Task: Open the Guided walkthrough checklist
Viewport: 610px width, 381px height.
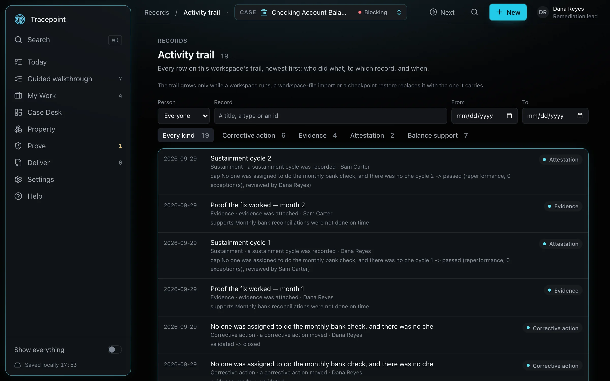Action: pyautogui.click(x=68, y=79)
